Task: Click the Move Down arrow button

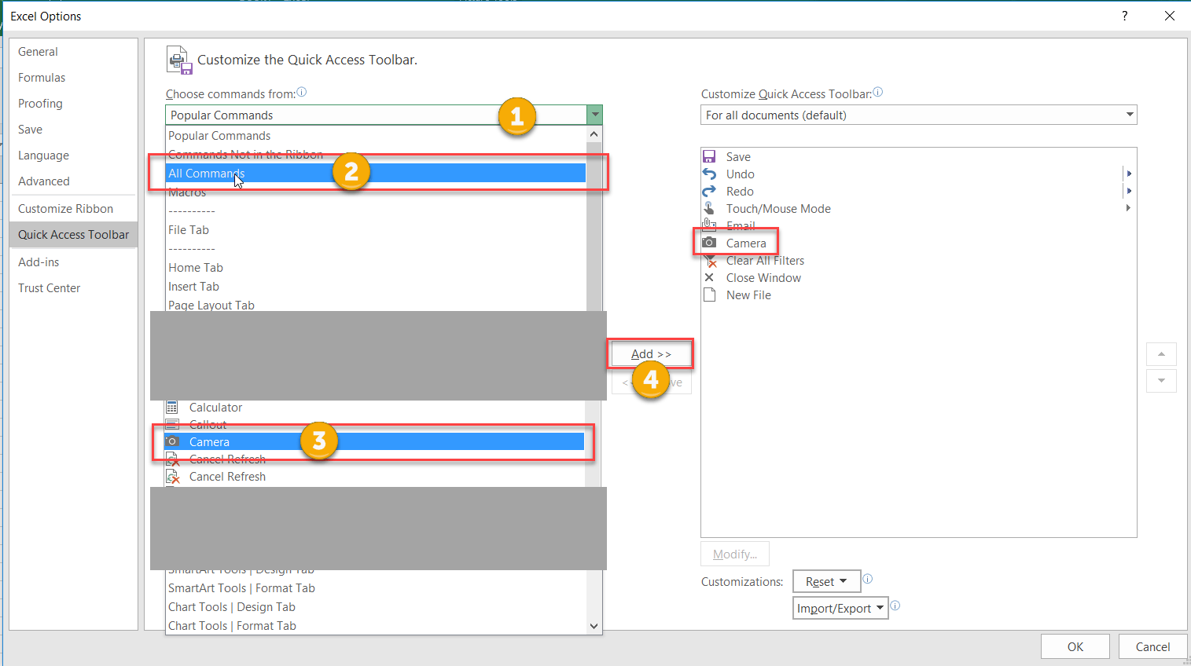Action: point(1161,381)
